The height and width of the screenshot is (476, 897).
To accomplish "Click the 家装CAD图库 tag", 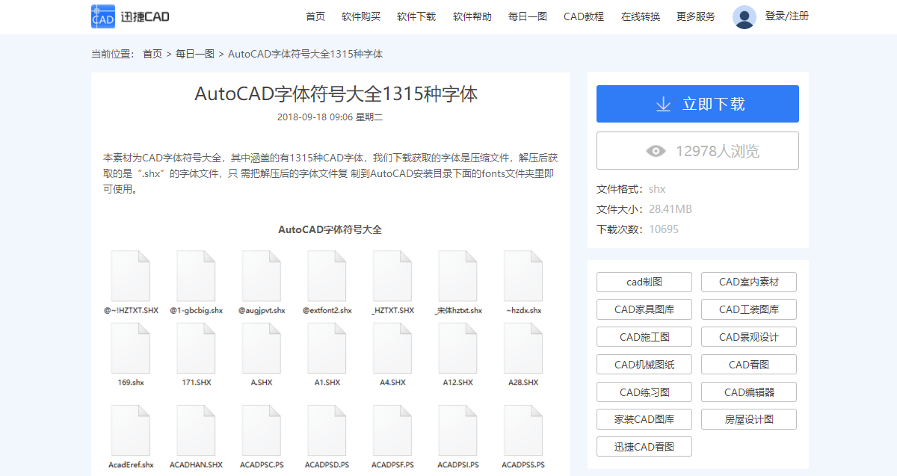I will (644, 419).
